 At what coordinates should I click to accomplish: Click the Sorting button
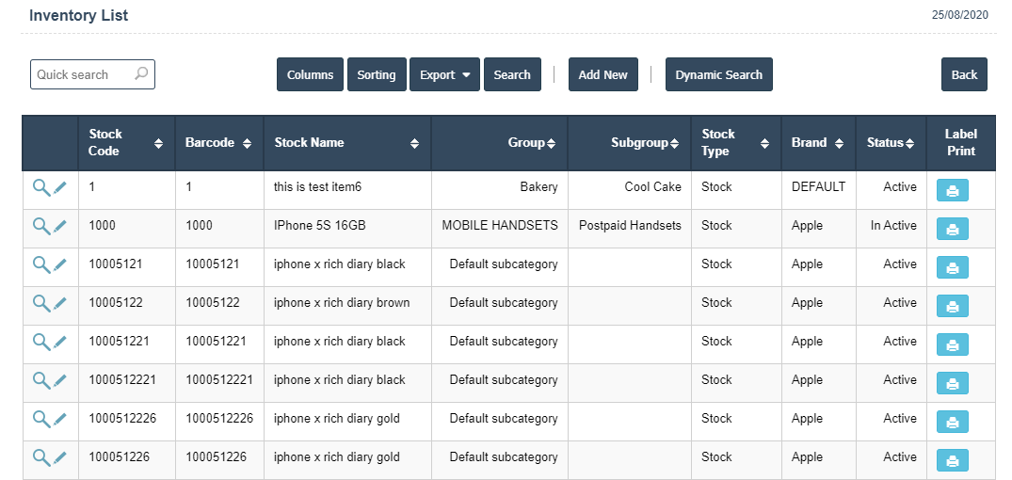pos(377,75)
